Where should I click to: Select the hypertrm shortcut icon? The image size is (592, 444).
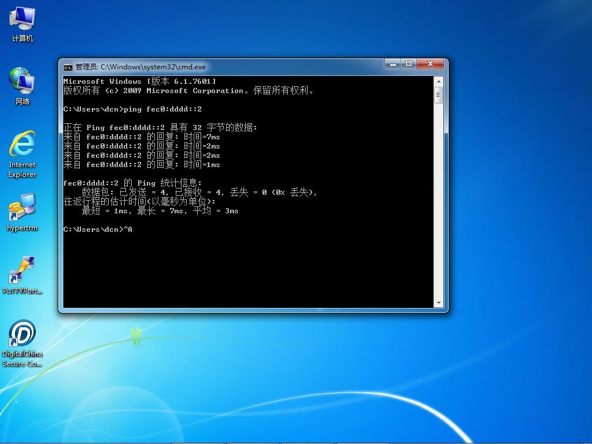(x=23, y=213)
